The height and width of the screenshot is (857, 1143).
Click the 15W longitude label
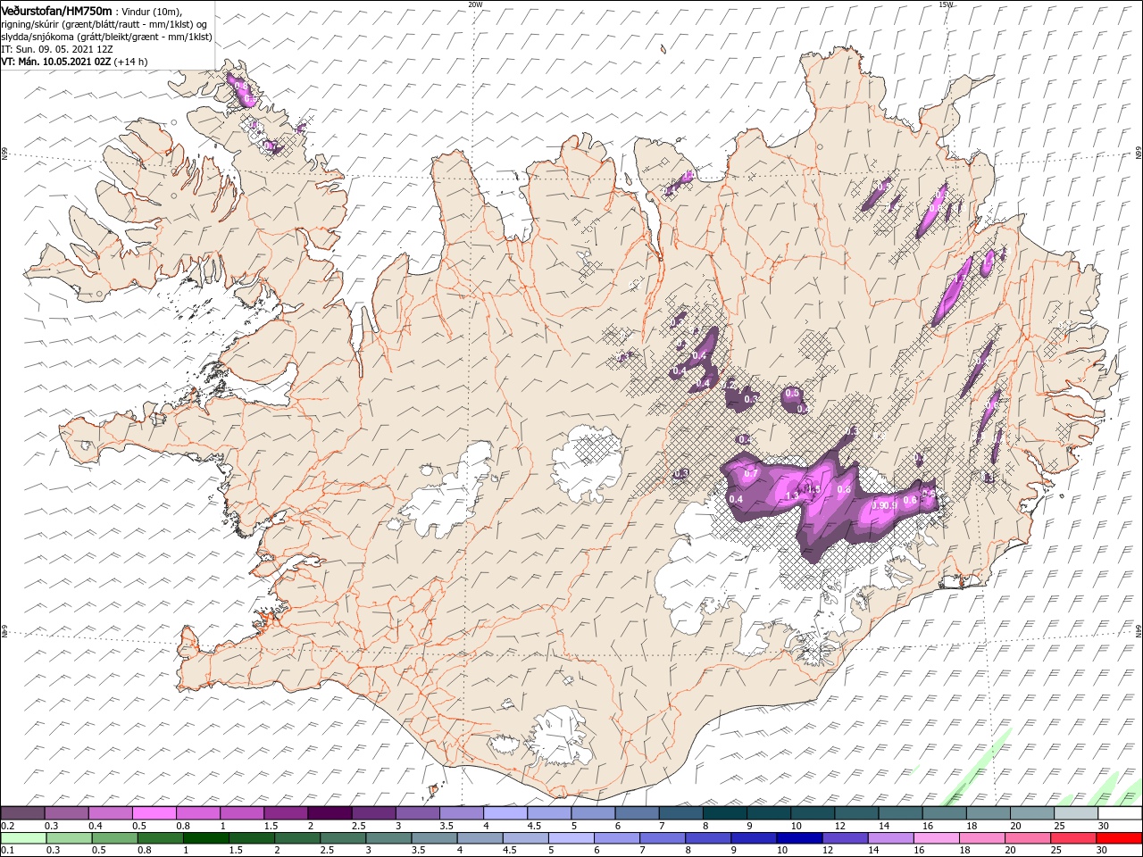coord(946,4)
